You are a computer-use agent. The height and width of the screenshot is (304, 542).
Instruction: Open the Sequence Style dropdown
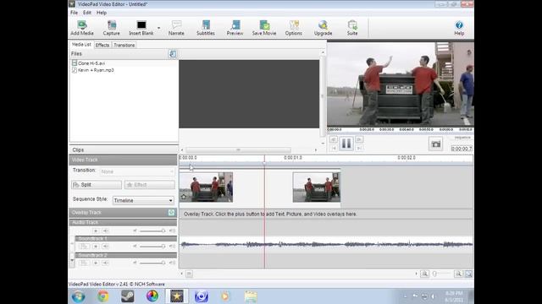pyautogui.click(x=143, y=200)
